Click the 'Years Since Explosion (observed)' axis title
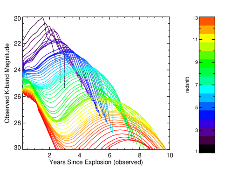Viewport: 226px width, 170px height. coord(96,162)
